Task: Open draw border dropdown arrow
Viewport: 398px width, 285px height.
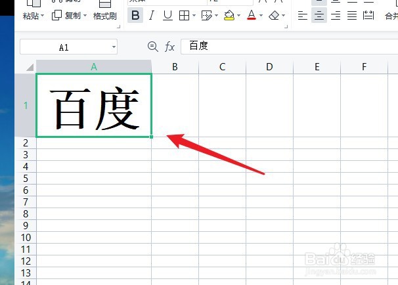Action: point(217,16)
